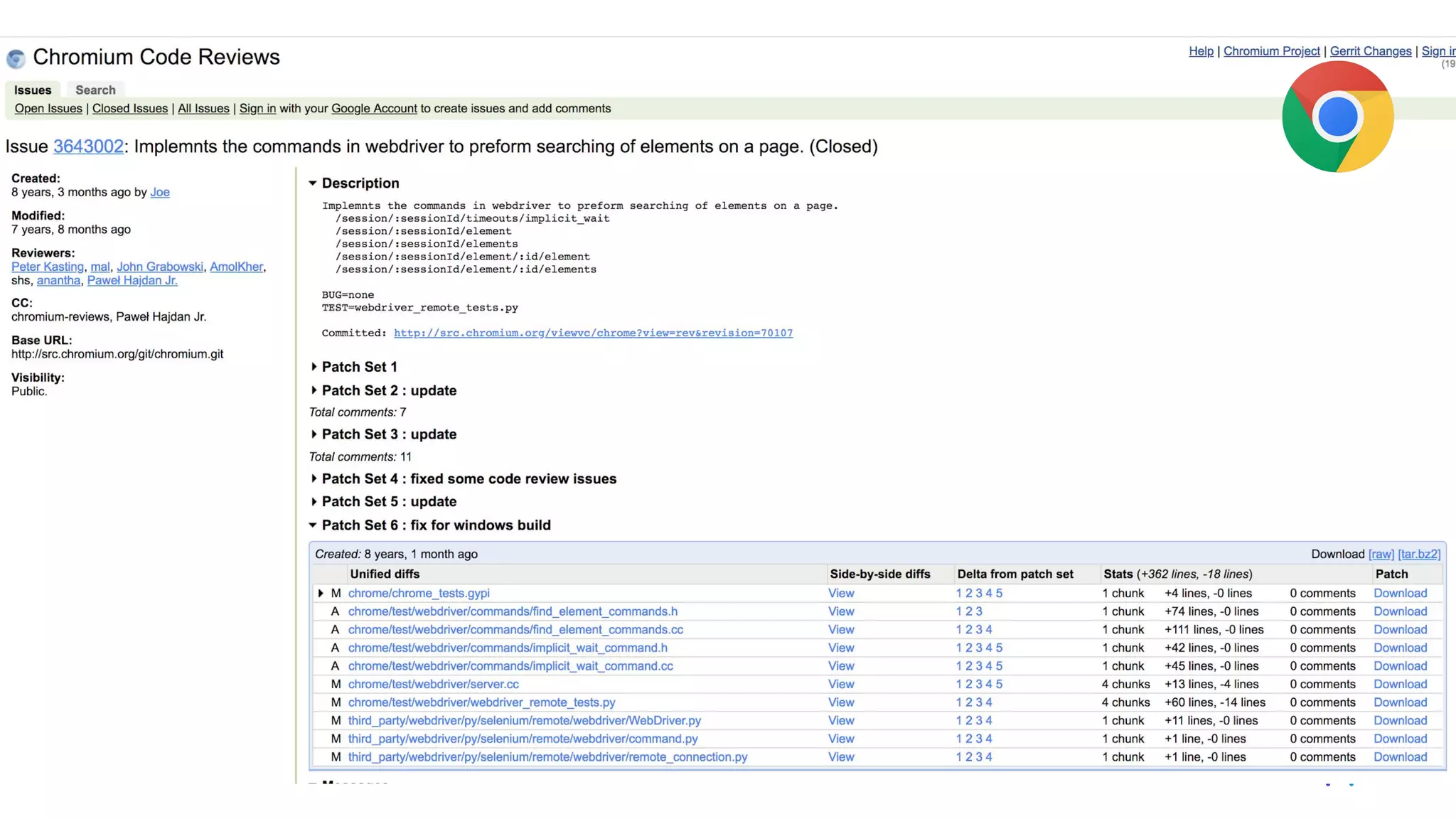This screenshot has width=1456, height=819.
Task: Click the large Chrome logo image
Action: (1337, 117)
